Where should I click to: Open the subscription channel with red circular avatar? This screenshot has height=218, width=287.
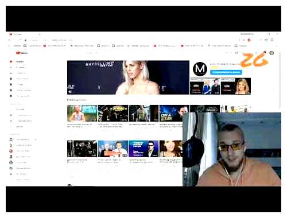[11, 151]
